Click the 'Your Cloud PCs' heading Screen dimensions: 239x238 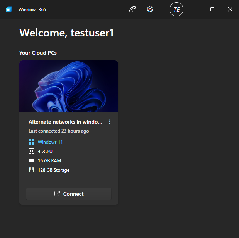[38, 53]
